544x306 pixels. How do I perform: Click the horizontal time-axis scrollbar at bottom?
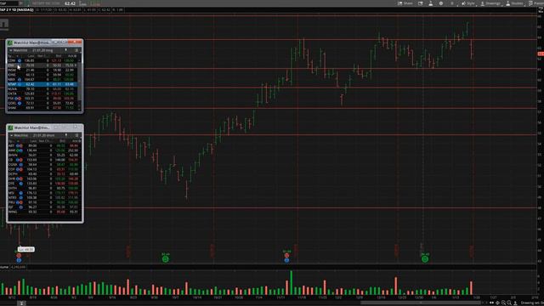[x=421, y=303]
